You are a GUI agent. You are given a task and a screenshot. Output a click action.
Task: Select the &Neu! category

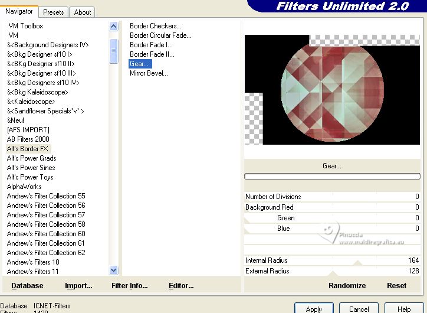click(x=15, y=120)
